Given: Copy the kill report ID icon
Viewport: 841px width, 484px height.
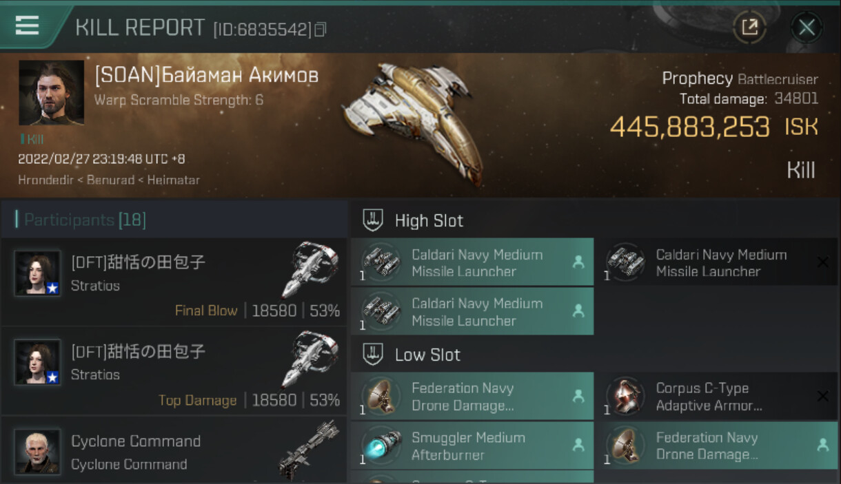Looking at the screenshot, I should click(x=320, y=29).
